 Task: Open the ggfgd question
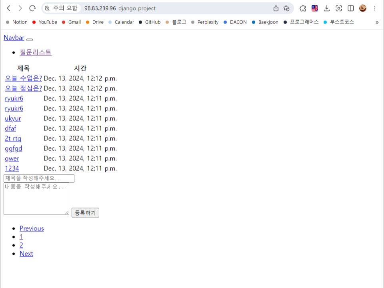click(14, 149)
